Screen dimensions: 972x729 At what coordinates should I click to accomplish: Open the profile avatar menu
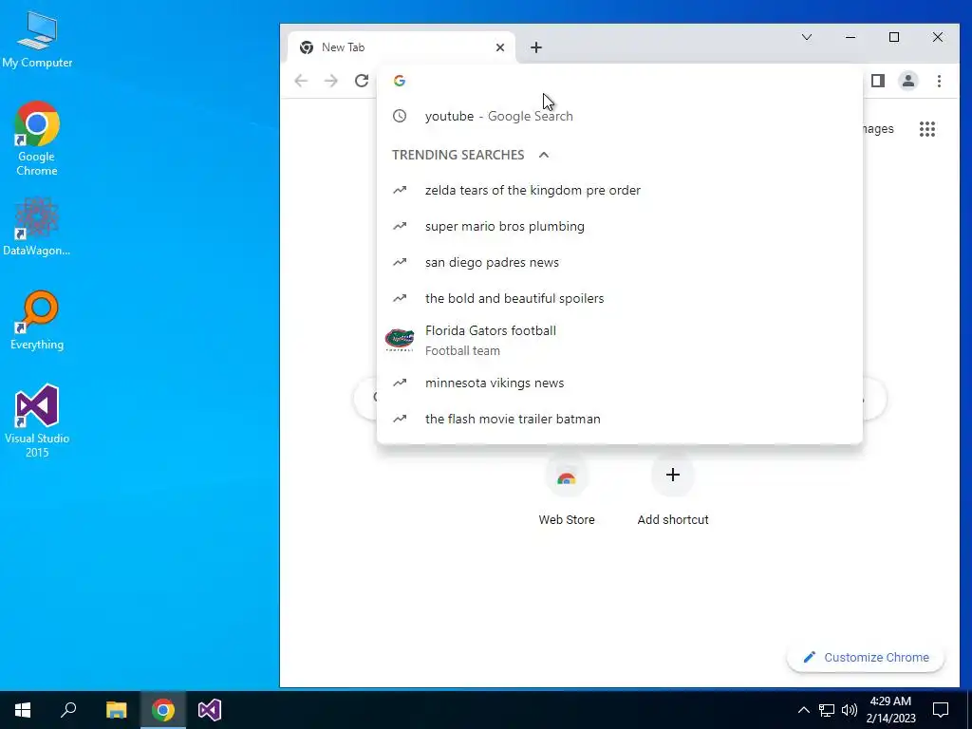point(908,81)
